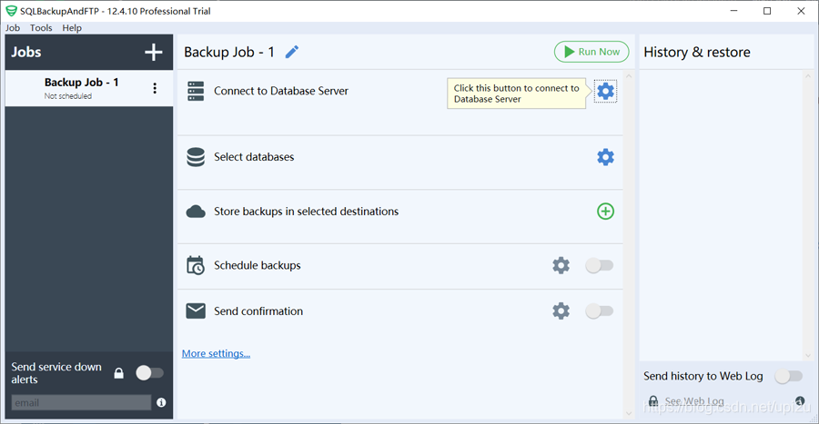The image size is (819, 424).
Task: Open the Job menu
Action: (13, 27)
